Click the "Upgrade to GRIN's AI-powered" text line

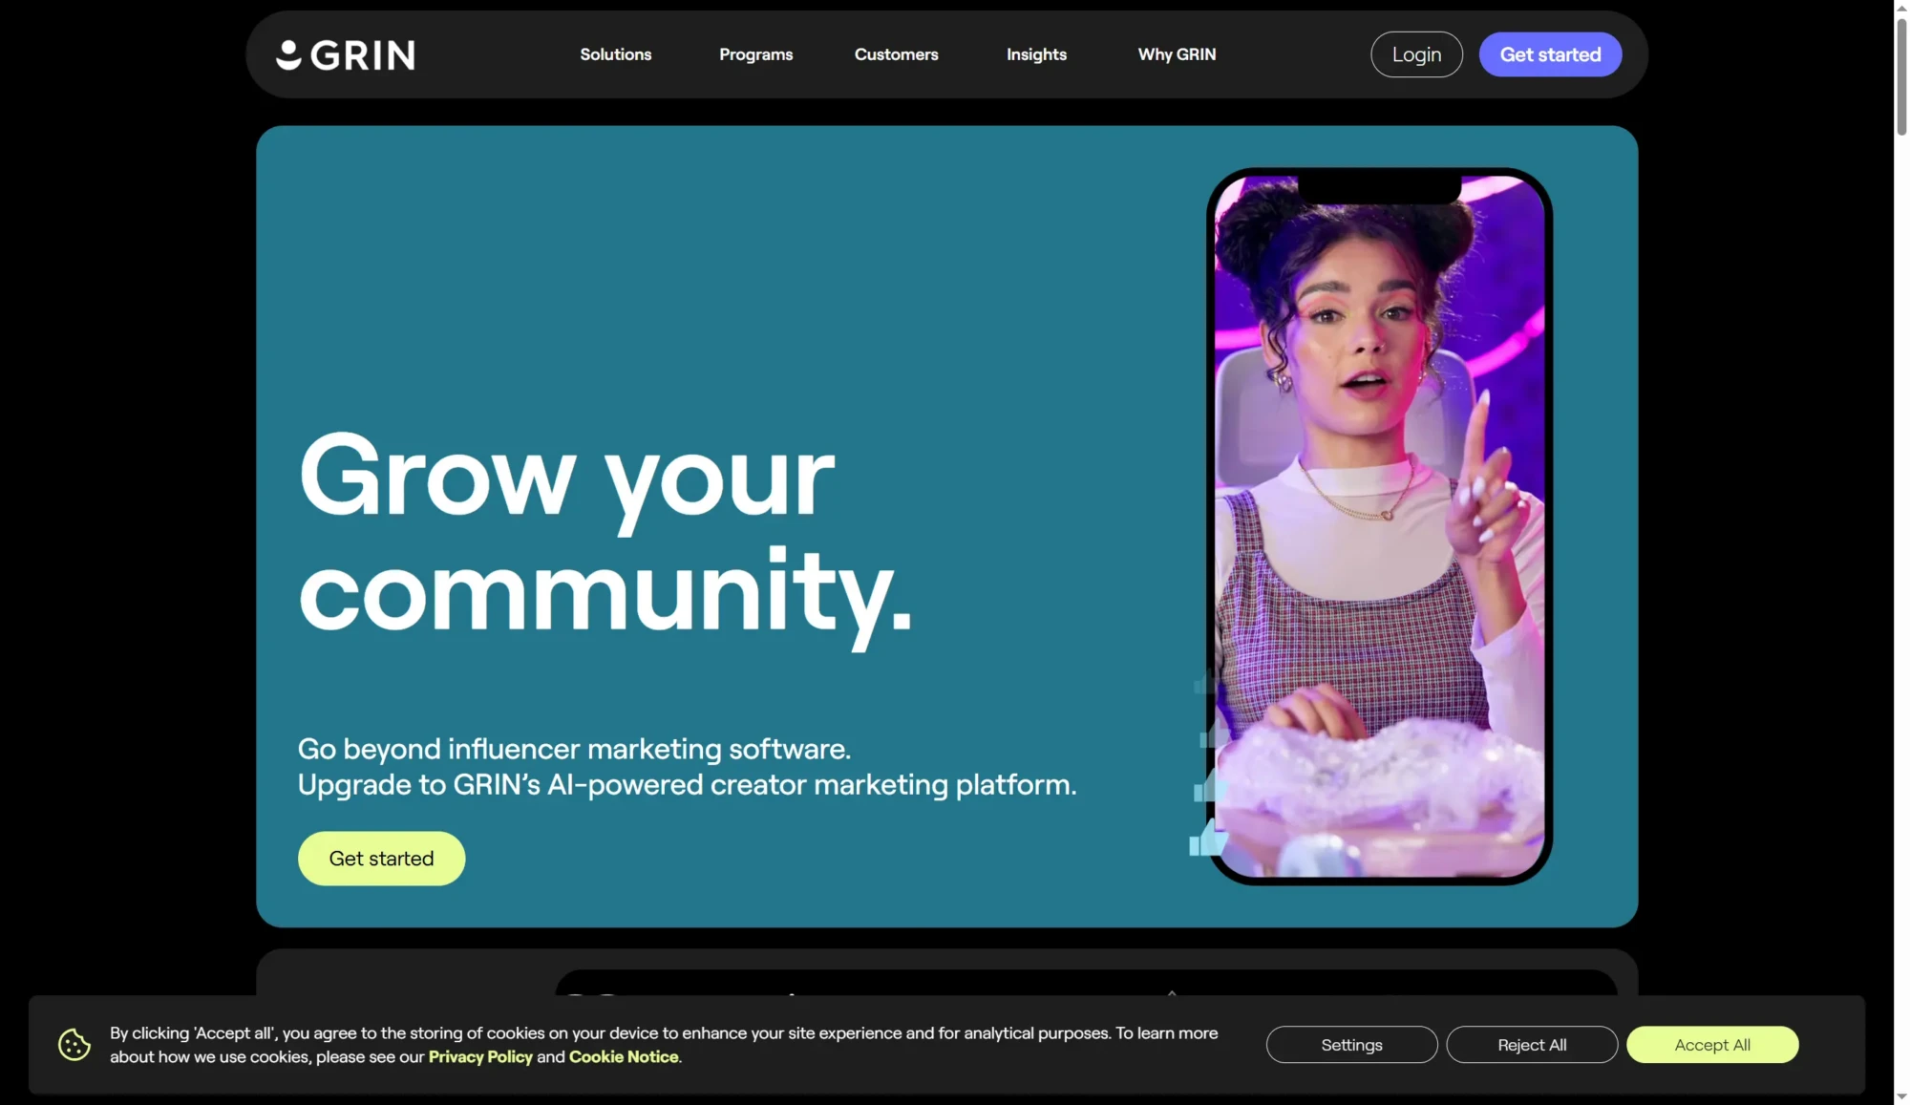(687, 785)
